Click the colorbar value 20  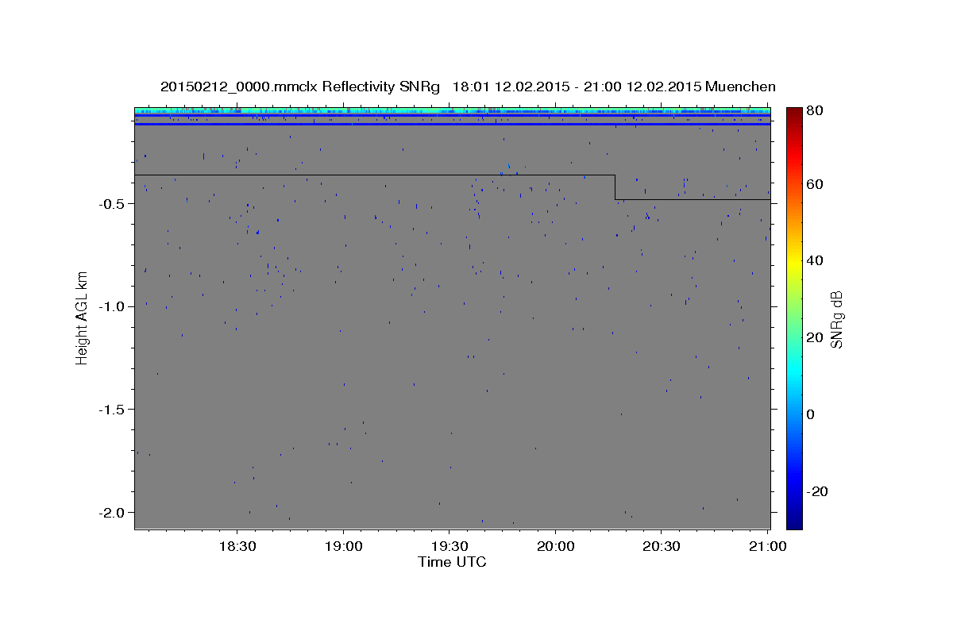tap(815, 337)
